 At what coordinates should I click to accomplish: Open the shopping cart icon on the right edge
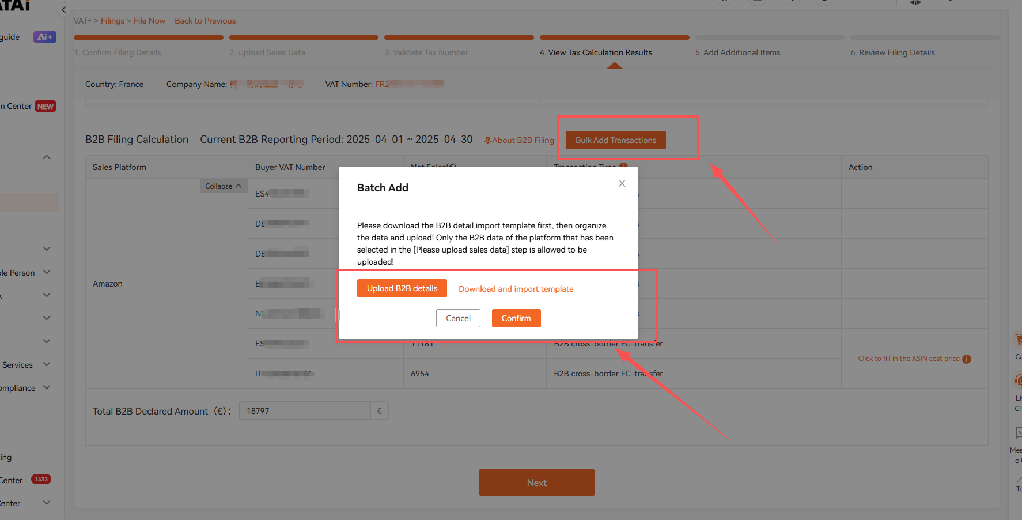[1019, 339]
